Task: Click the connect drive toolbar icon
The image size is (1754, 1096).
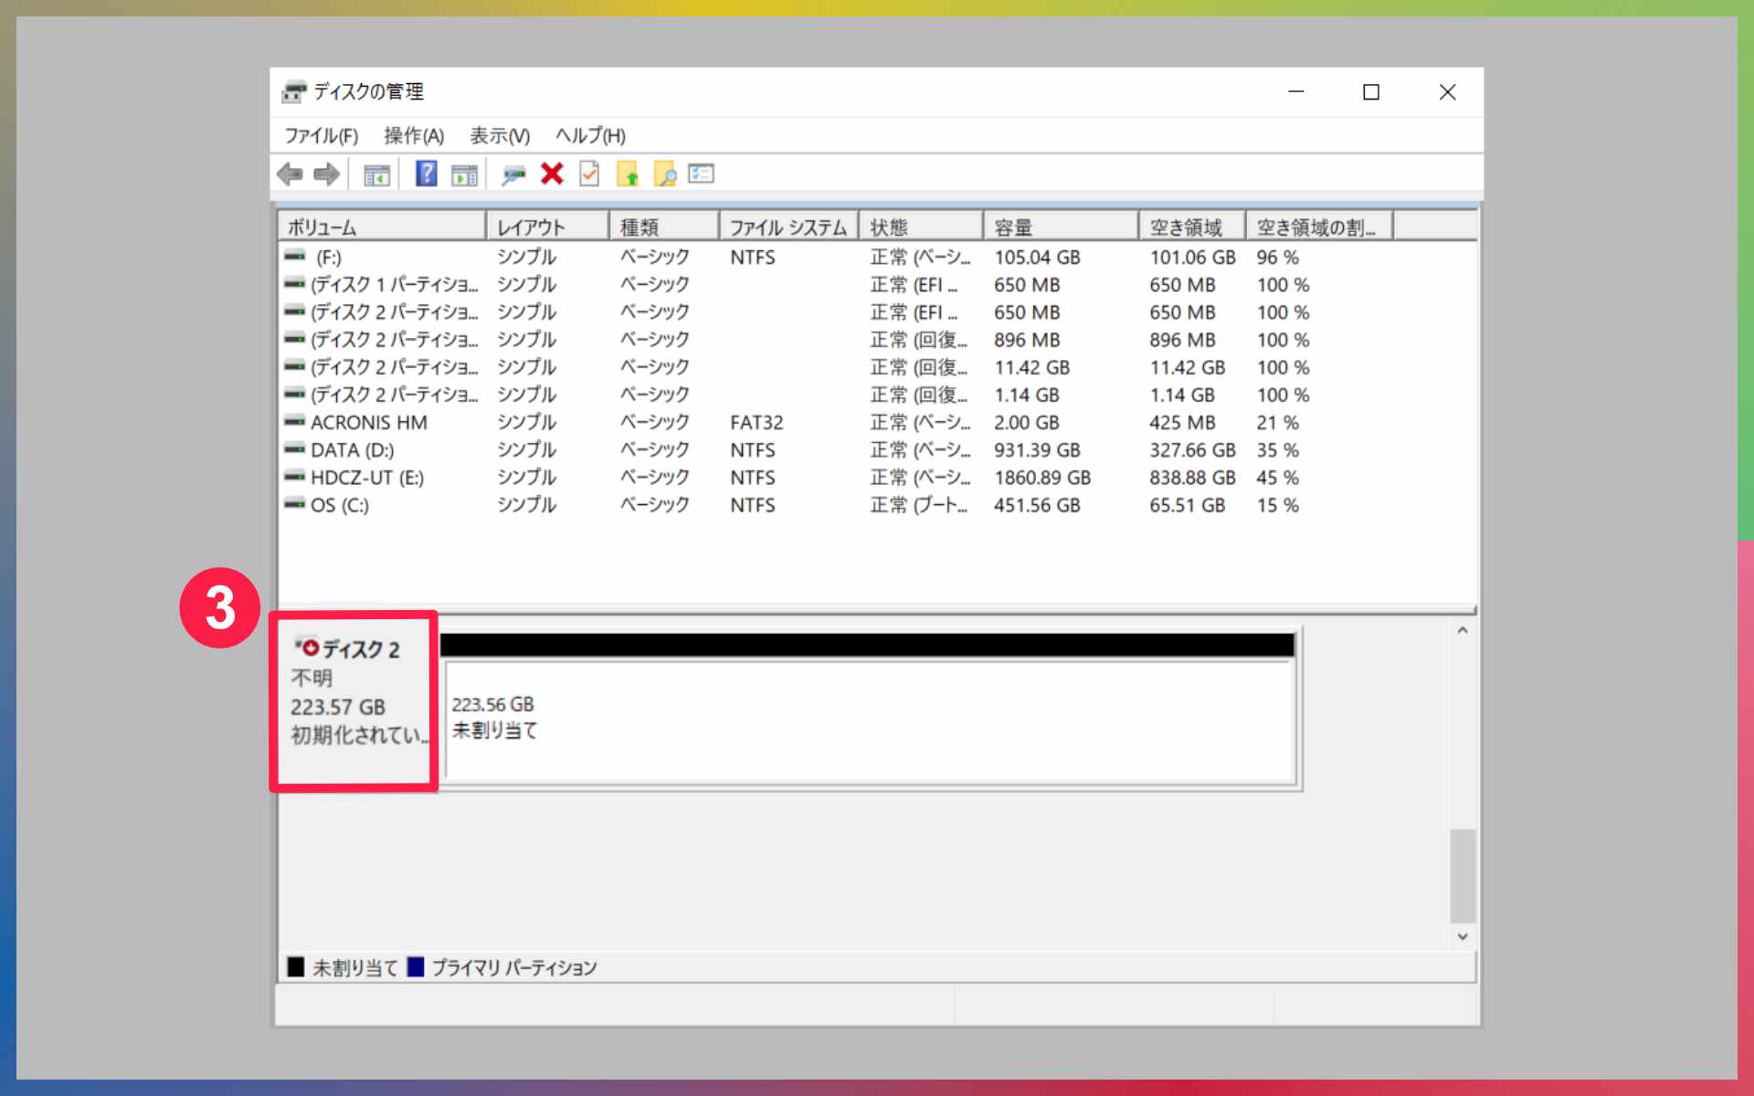Action: 513,174
